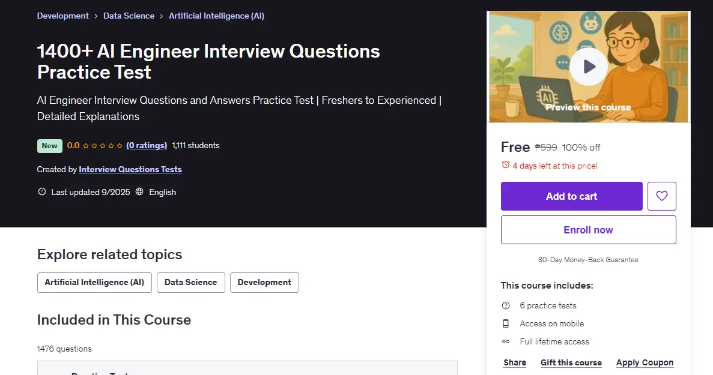
Task: Click the This course includes heading
Action: (547, 286)
